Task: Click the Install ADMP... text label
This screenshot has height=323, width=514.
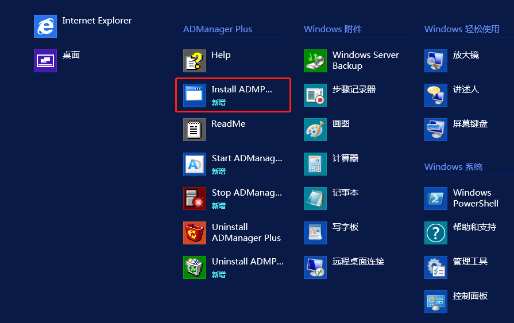Action: [x=242, y=89]
